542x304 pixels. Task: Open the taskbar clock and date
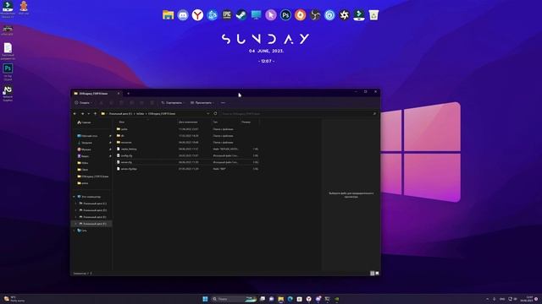(x=527, y=299)
